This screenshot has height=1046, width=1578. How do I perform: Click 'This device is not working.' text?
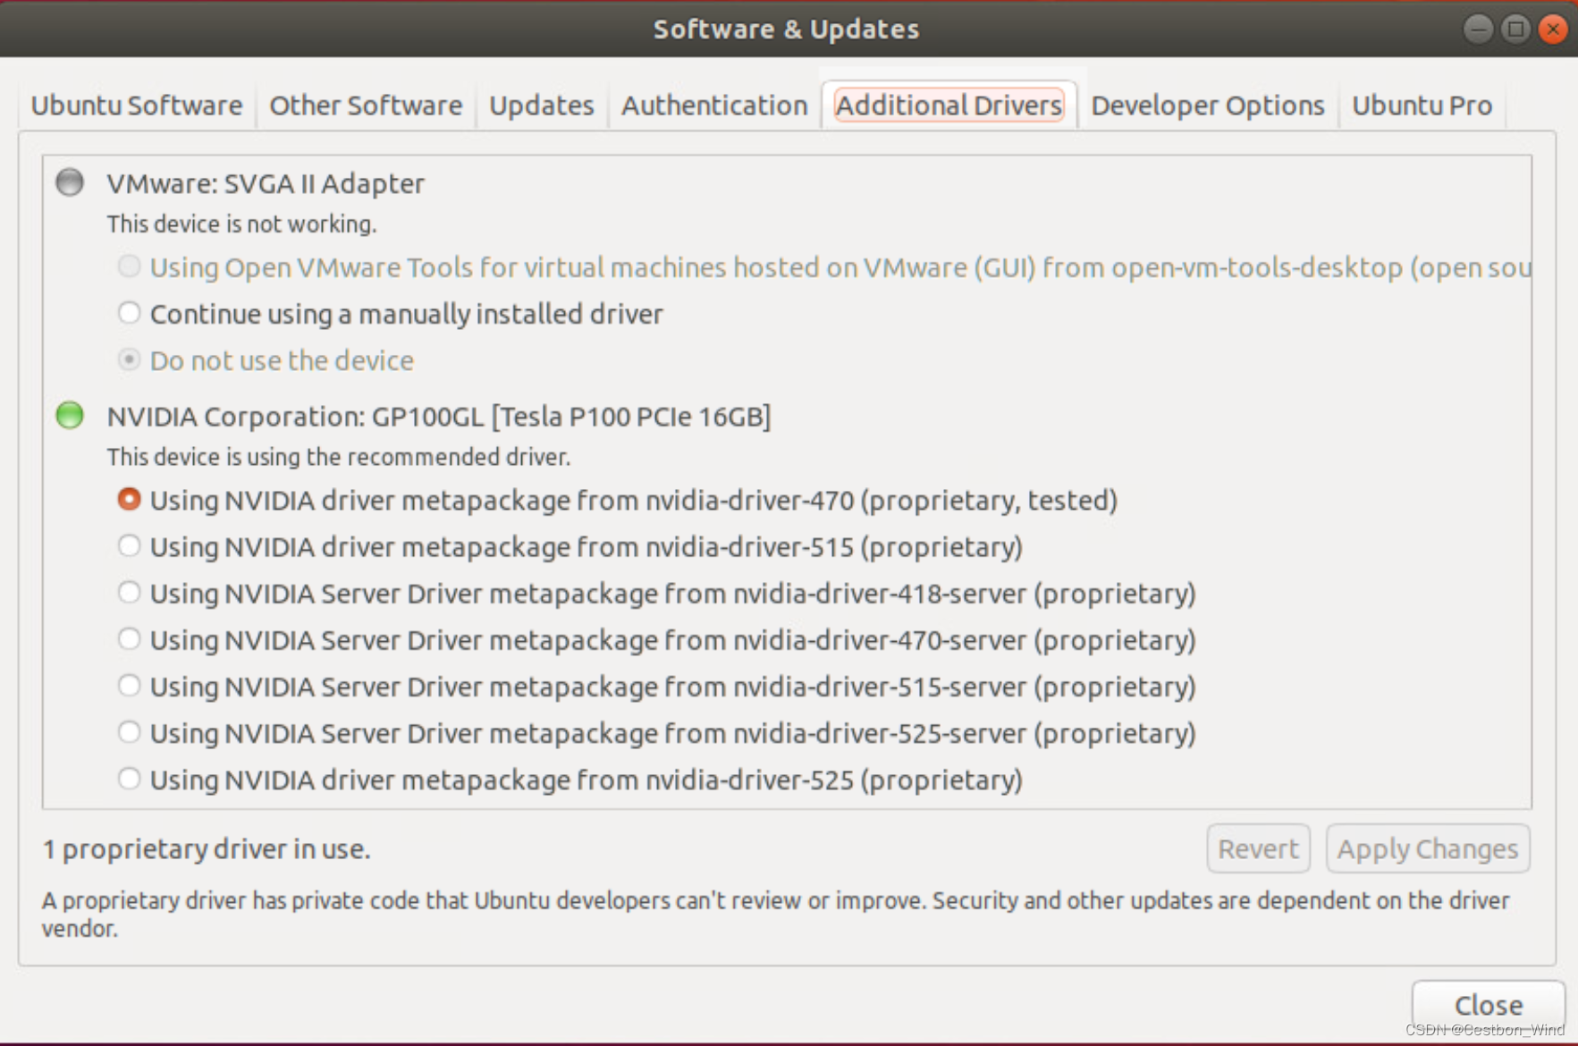point(241,224)
